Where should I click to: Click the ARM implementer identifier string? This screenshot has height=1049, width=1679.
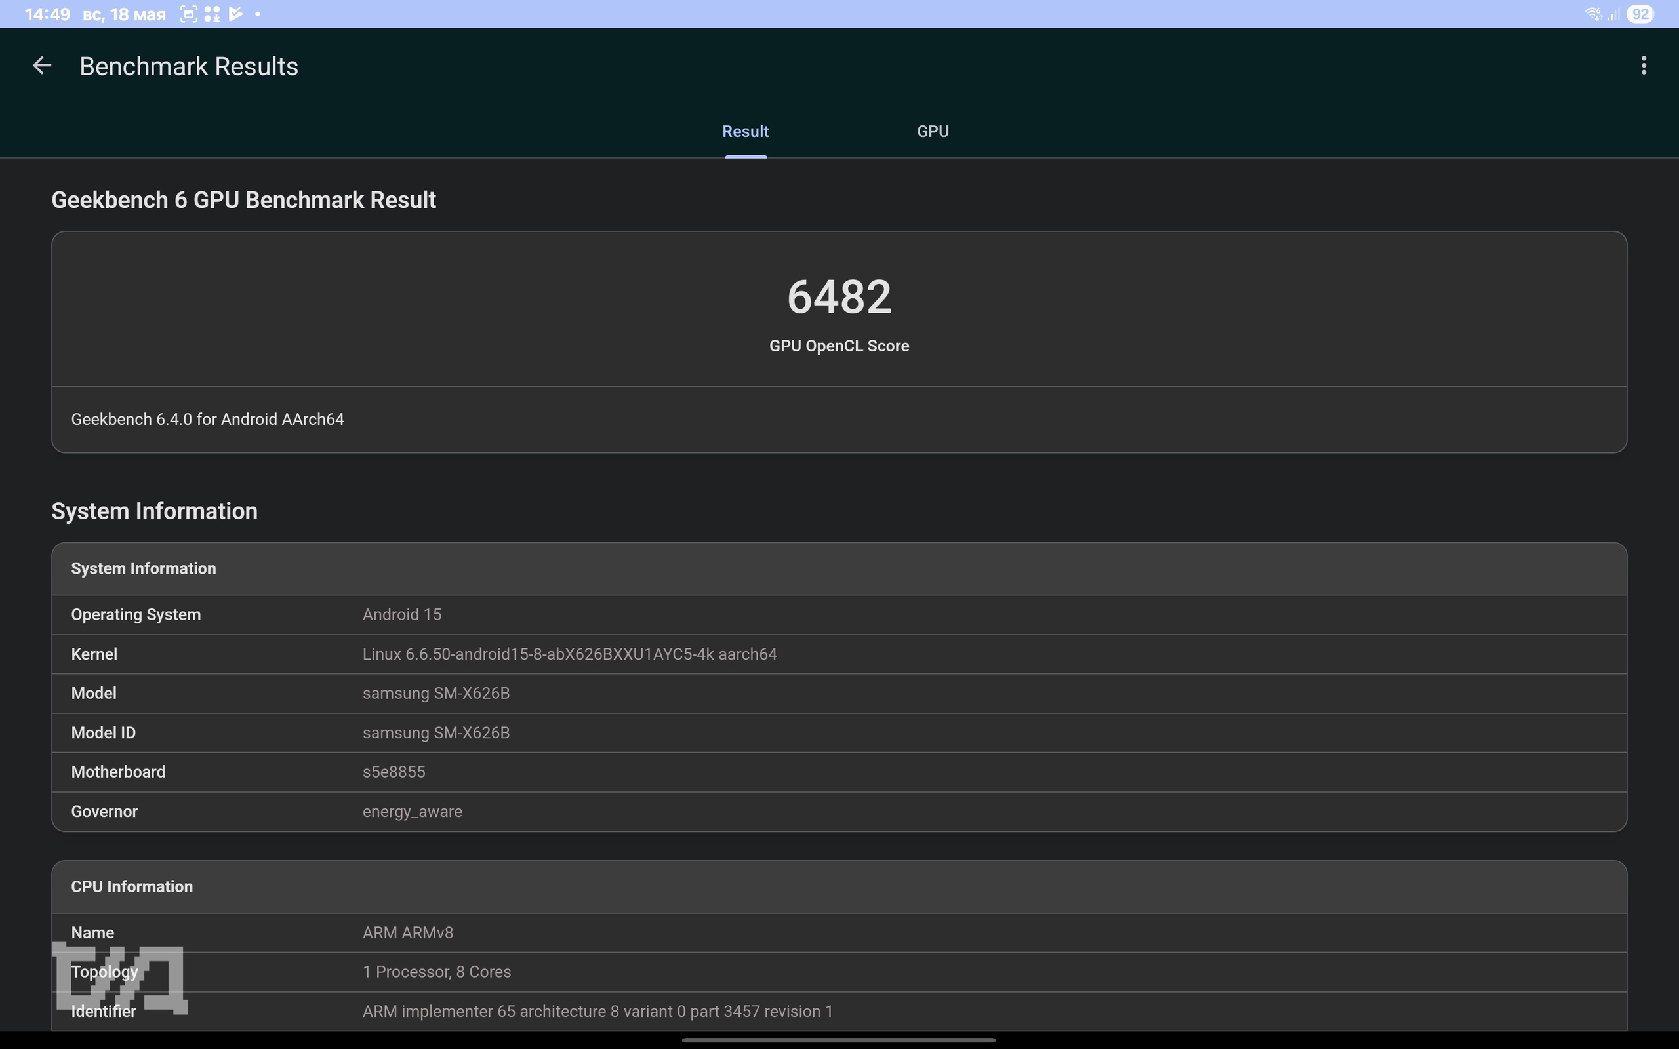coord(597,1012)
